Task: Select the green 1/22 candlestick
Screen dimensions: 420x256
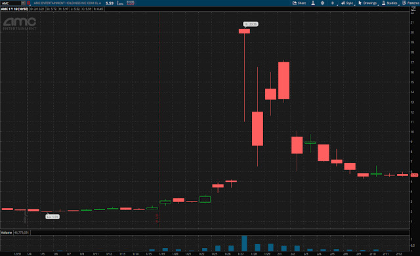Action: (x=205, y=200)
